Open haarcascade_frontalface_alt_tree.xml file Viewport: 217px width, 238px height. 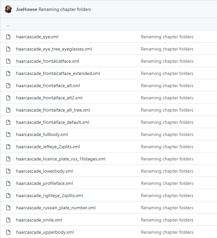point(53,110)
